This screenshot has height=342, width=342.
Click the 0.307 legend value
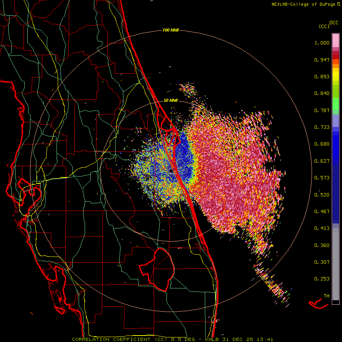click(322, 262)
